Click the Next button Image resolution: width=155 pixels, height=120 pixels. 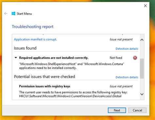click(x=117, y=110)
